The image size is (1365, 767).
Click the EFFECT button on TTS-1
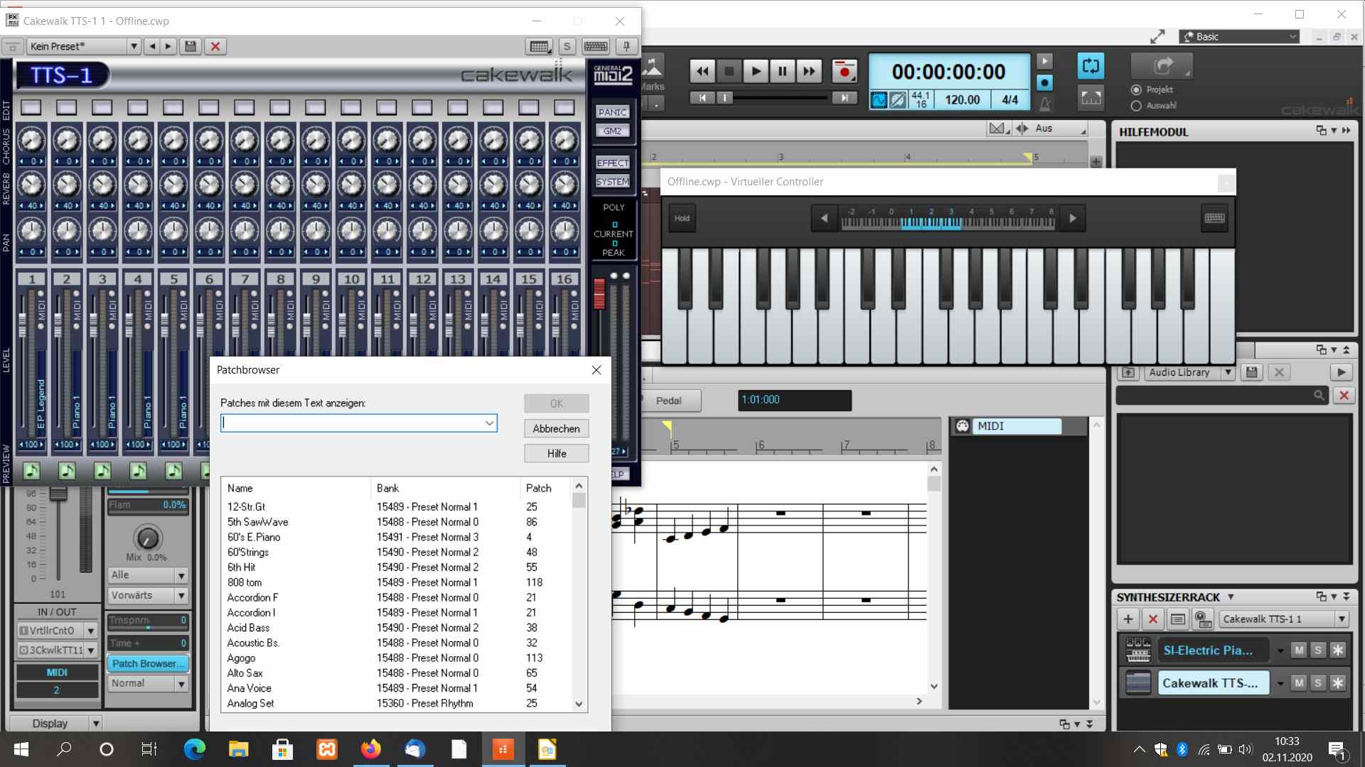611,163
